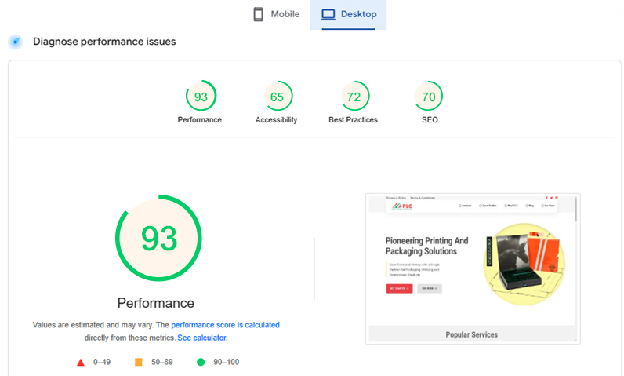Click the red triangle 0–49 legend marker
The image size is (624, 376).
pyautogui.click(x=81, y=362)
